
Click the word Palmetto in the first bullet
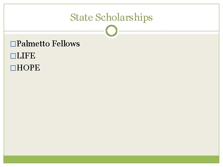coord(33,44)
